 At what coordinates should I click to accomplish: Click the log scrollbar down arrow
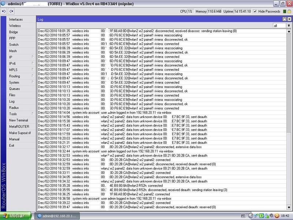coord(289,207)
